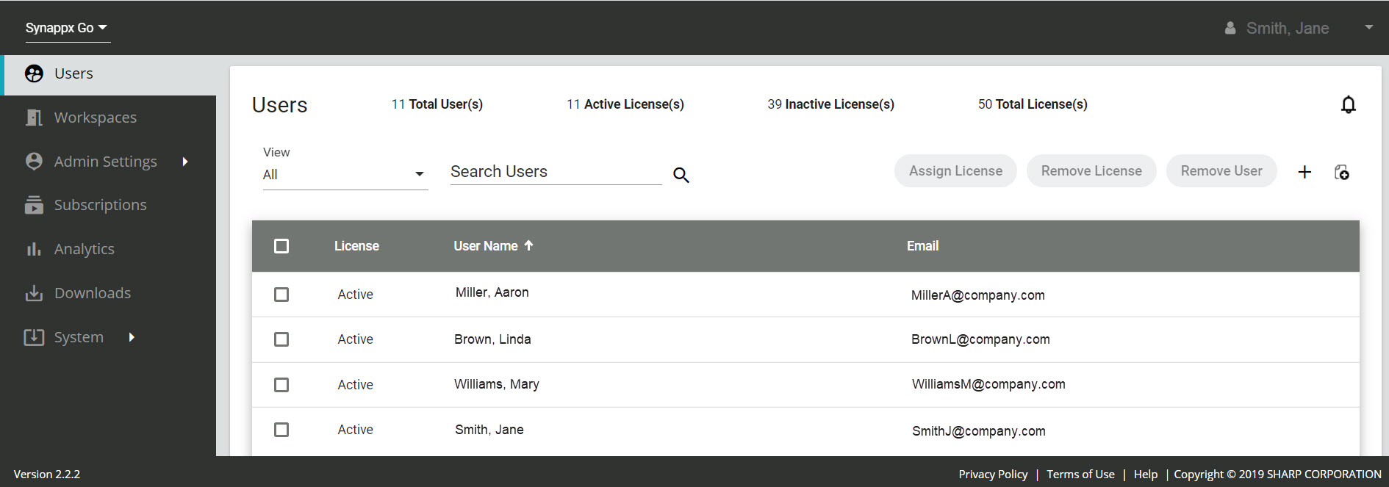Check the box for Miller, Aaron

281,295
